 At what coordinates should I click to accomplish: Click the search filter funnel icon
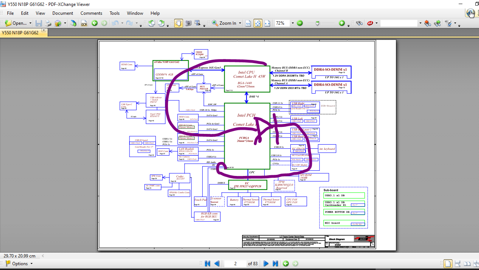tap(448, 23)
